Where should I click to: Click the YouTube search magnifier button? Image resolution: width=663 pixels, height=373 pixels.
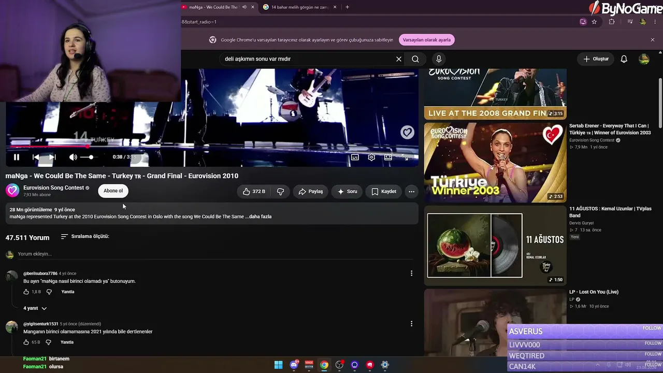[415, 59]
